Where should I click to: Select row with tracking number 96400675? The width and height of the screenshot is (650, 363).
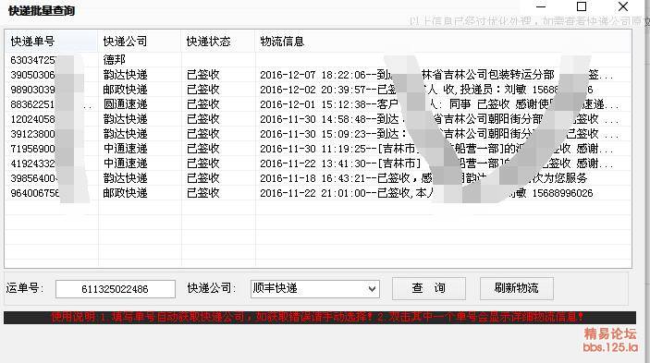[x=318, y=193]
